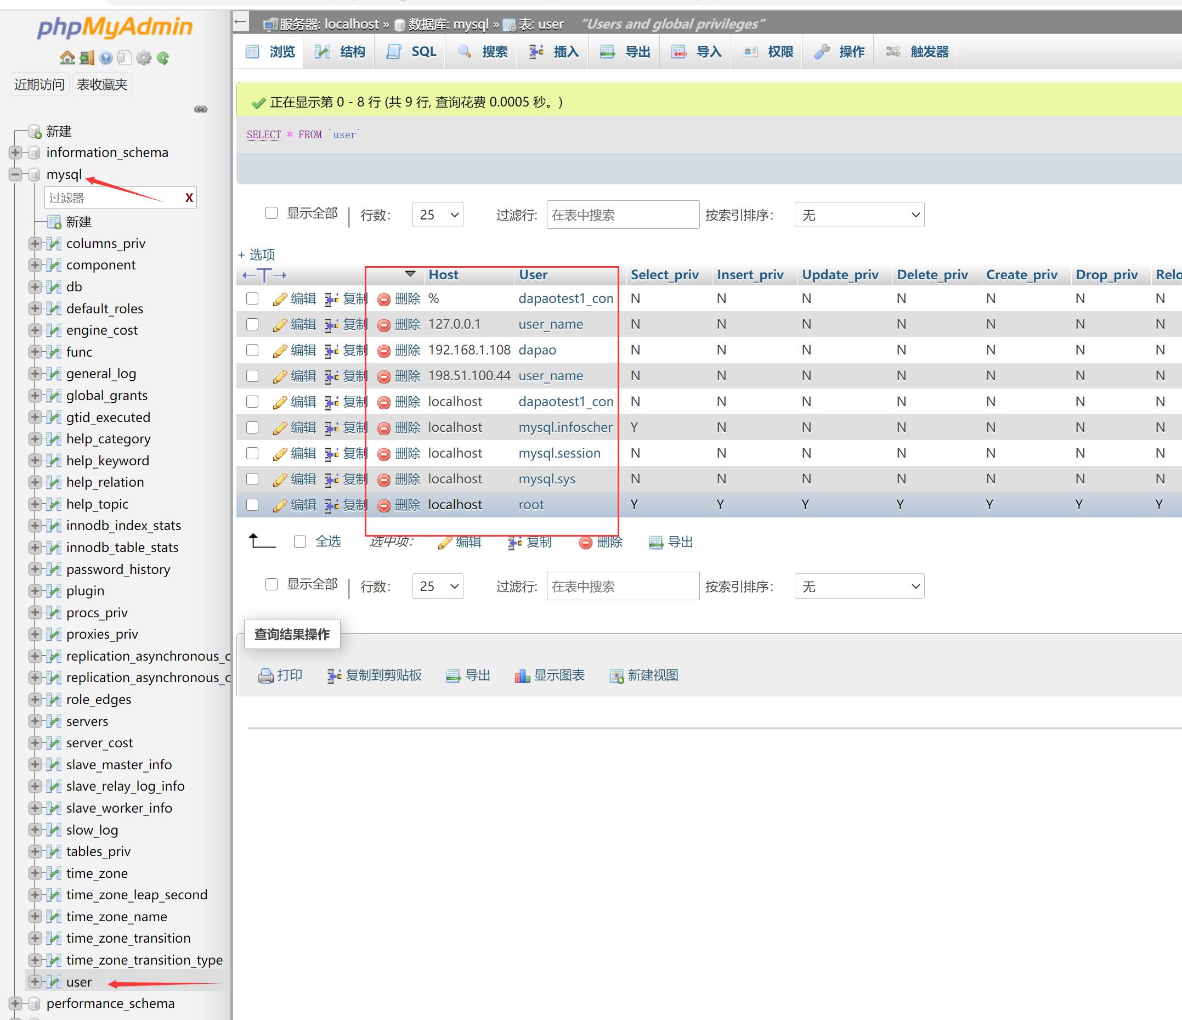The width and height of the screenshot is (1182, 1020).
Task: Collapse the mysql database tree node
Action: click(x=15, y=174)
